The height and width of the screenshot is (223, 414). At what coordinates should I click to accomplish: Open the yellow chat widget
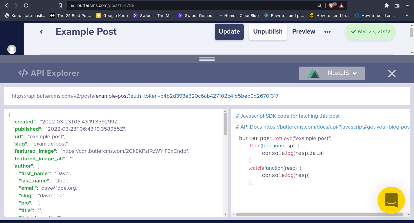[x=391, y=200]
